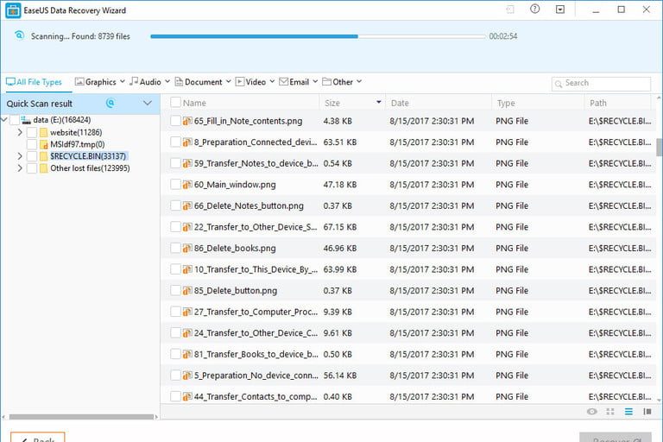Switch to thumbnail grid view
This screenshot has width=663, height=442.
tap(610, 412)
